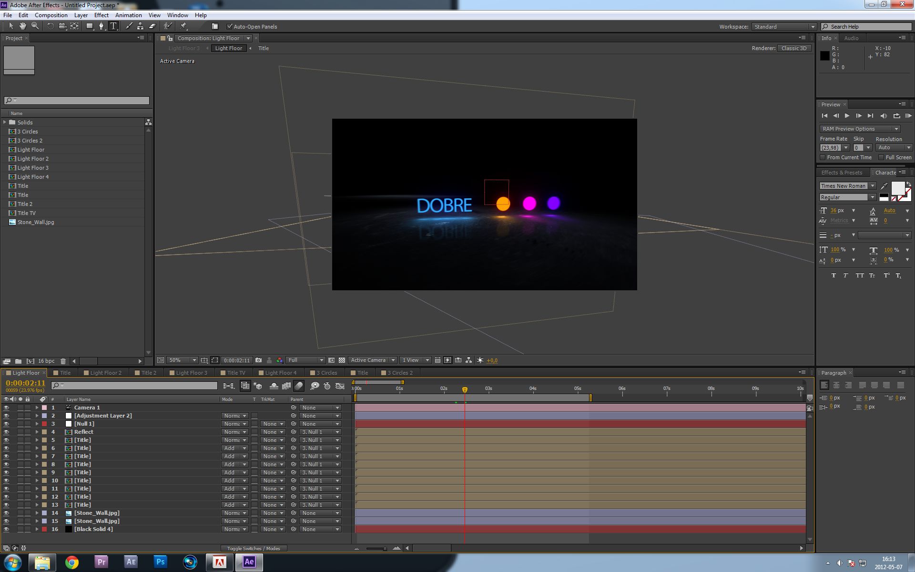Open the Workspace Standard dropdown
The height and width of the screenshot is (572, 915).
[783, 27]
